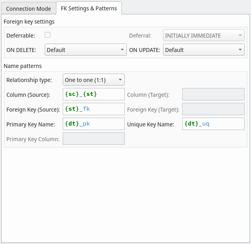Select the Unique Key Name input
Viewport: 251px width, 244px height.
213,124
